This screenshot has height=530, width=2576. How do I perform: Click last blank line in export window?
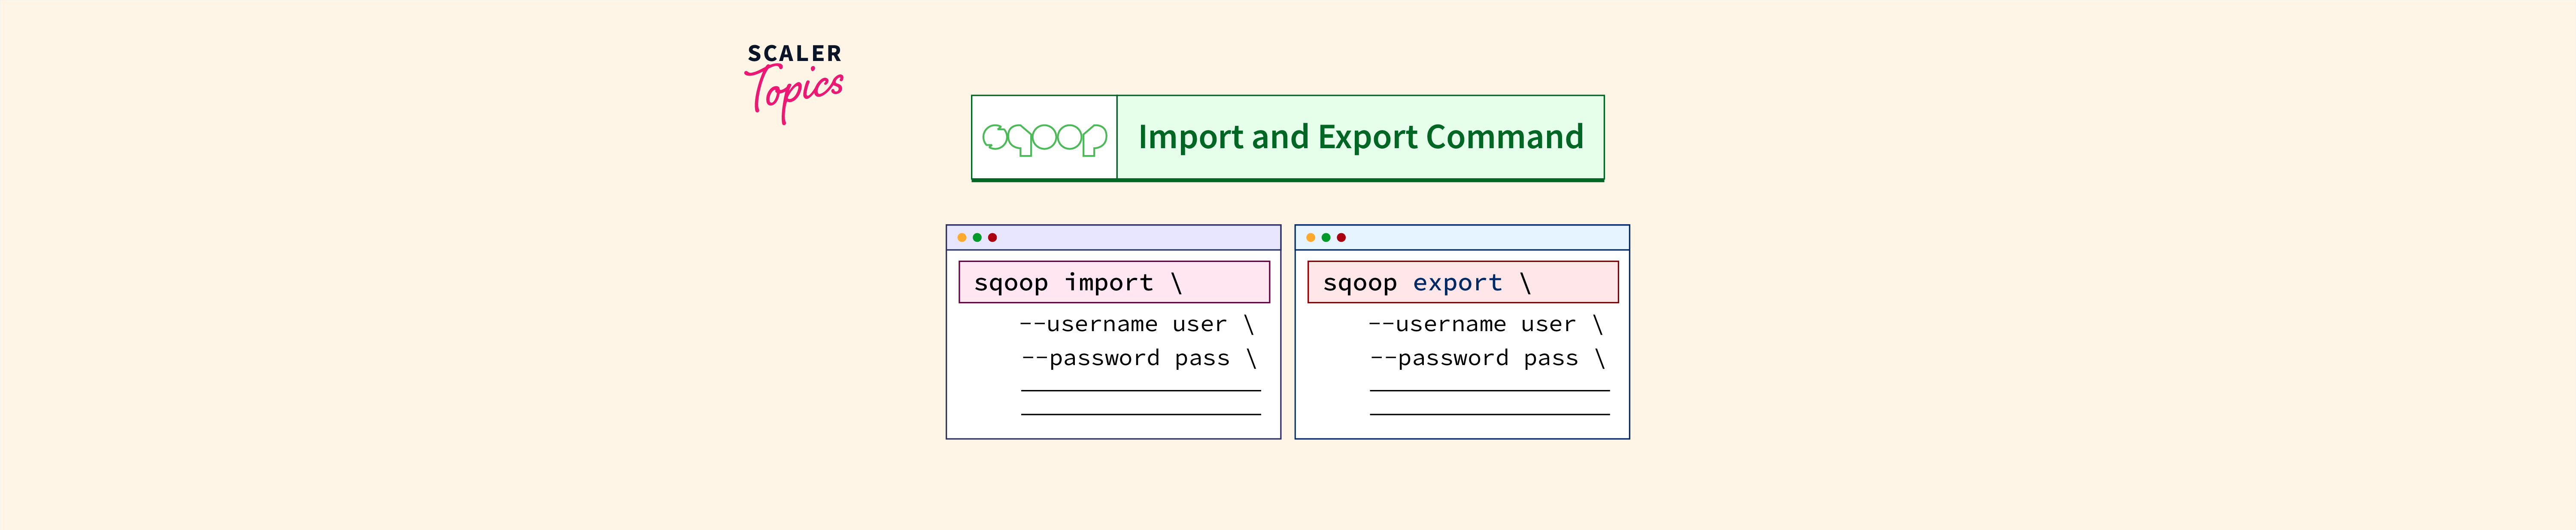(x=1489, y=414)
